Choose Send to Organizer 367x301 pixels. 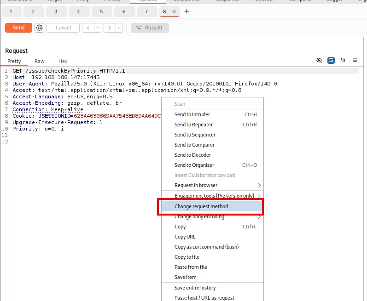pyautogui.click(x=213, y=165)
